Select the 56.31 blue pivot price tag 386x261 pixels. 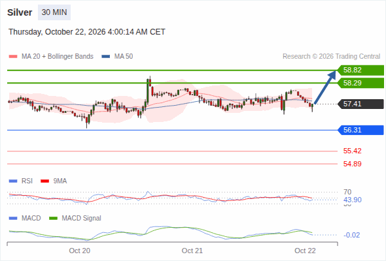[x=360, y=130]
